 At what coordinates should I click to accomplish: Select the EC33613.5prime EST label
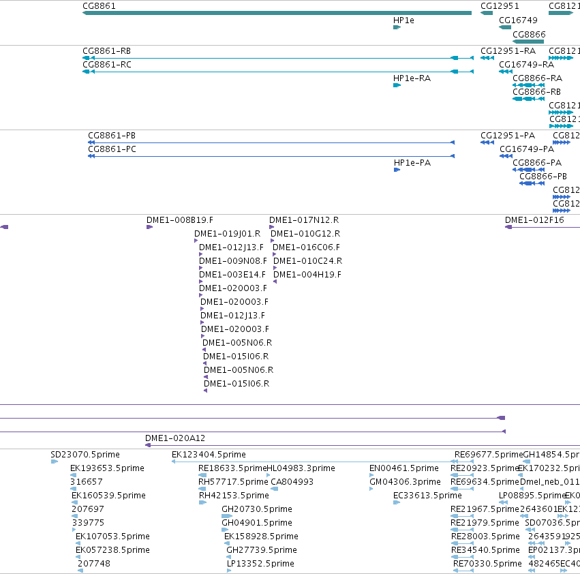(x=427, y=496)
